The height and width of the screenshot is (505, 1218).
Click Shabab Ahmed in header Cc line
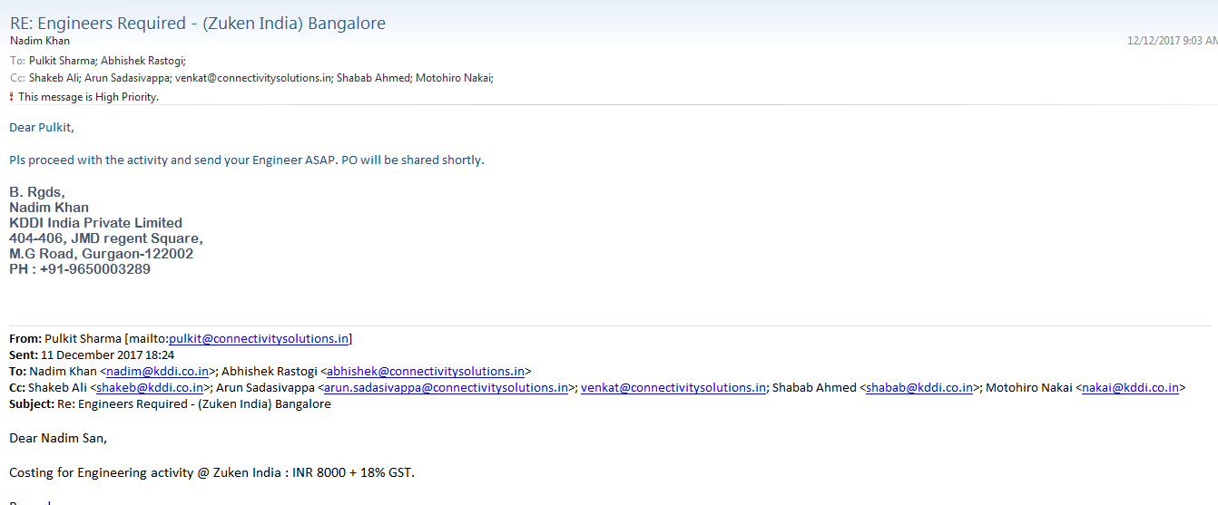click(372, 79)
